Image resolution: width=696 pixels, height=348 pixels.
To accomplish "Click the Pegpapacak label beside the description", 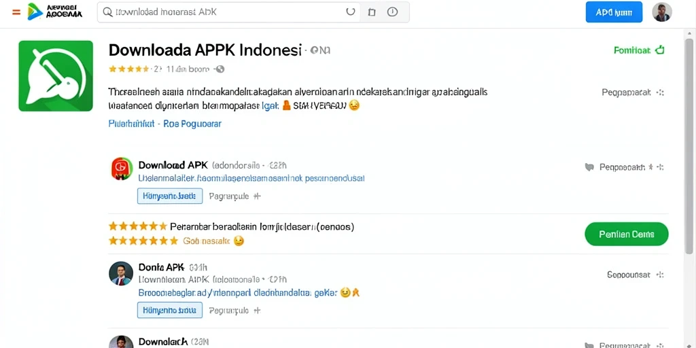I will (x=626, y=92).
